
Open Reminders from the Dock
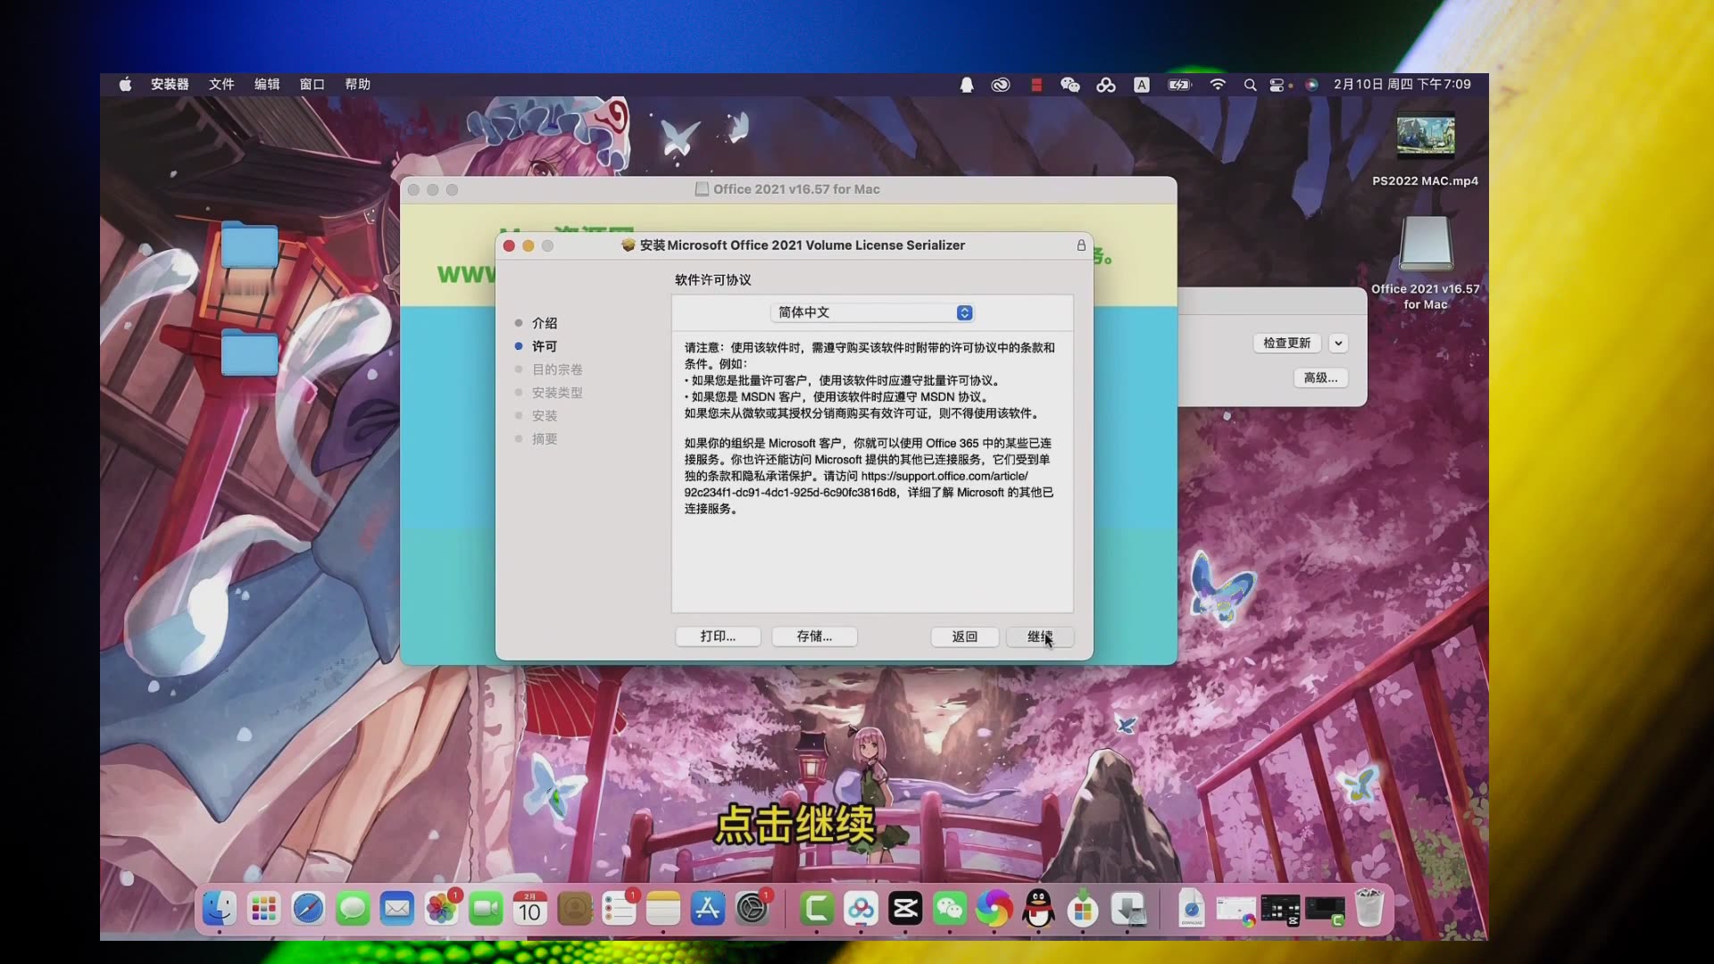[x=619, y=910]
